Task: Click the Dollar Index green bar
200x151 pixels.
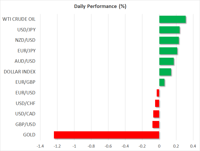Action: tap(165, 72)
